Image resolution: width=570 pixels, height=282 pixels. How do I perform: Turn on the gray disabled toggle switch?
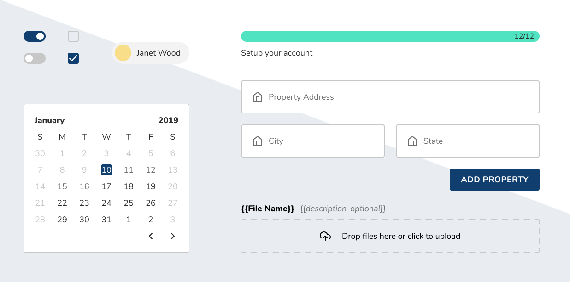click(x=35, y=58)
